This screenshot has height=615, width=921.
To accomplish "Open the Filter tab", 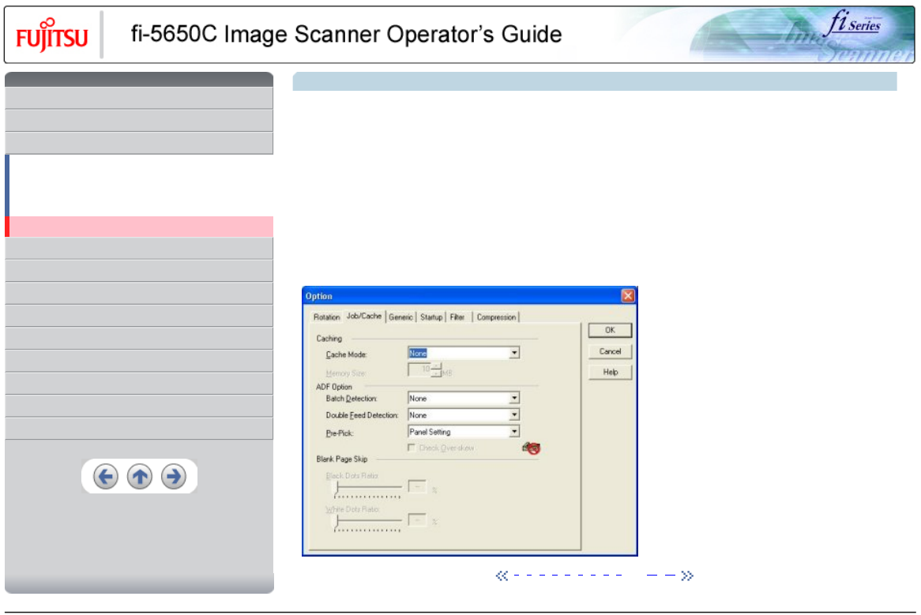I will point(457,317).
